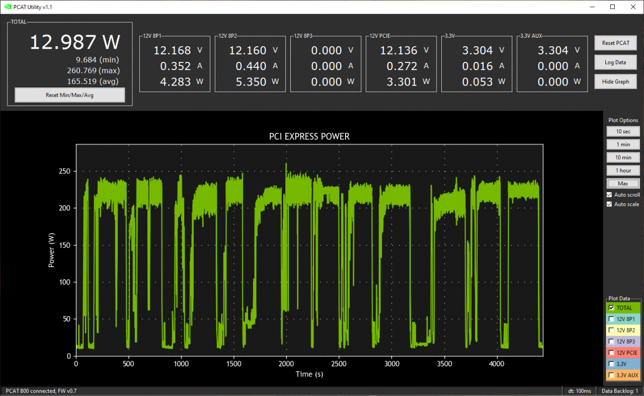This screenshot has width=644, height=396.
Task: Click the peak spike near 2000 seconds
Action: point(286,165)
